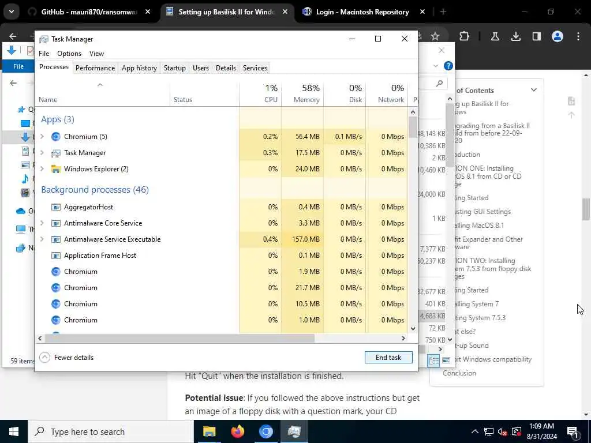Click the Apps (3) group heading
Image resolution: width=591 pixels, height=443 pixels.
tap(58, 119)
